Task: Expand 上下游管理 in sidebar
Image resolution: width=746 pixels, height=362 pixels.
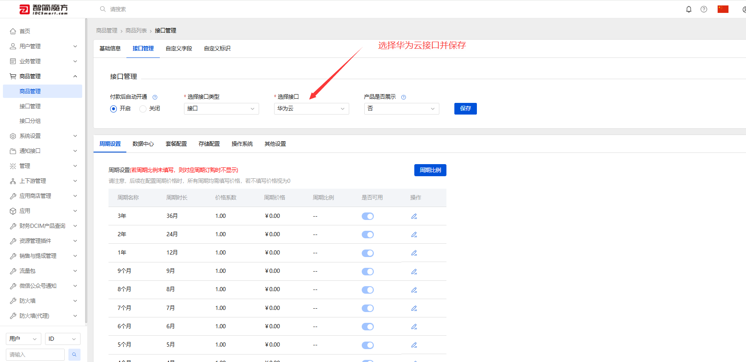Action: (x=43, y=181)
